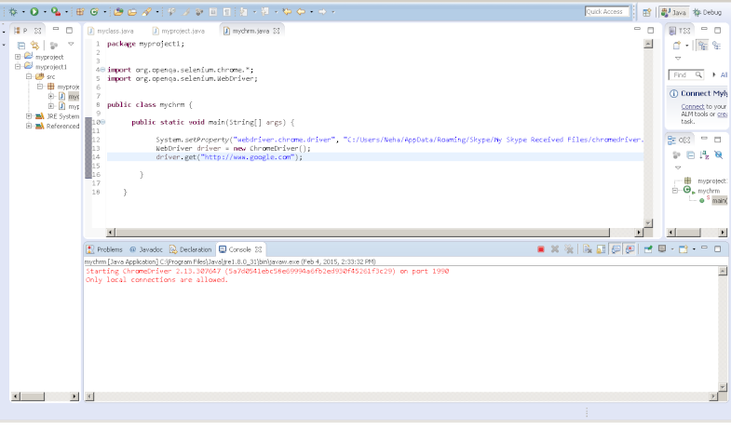Viewport: 745px width, 442px height.
Task: Open the Javadoc tab
Action: [146, 249]
